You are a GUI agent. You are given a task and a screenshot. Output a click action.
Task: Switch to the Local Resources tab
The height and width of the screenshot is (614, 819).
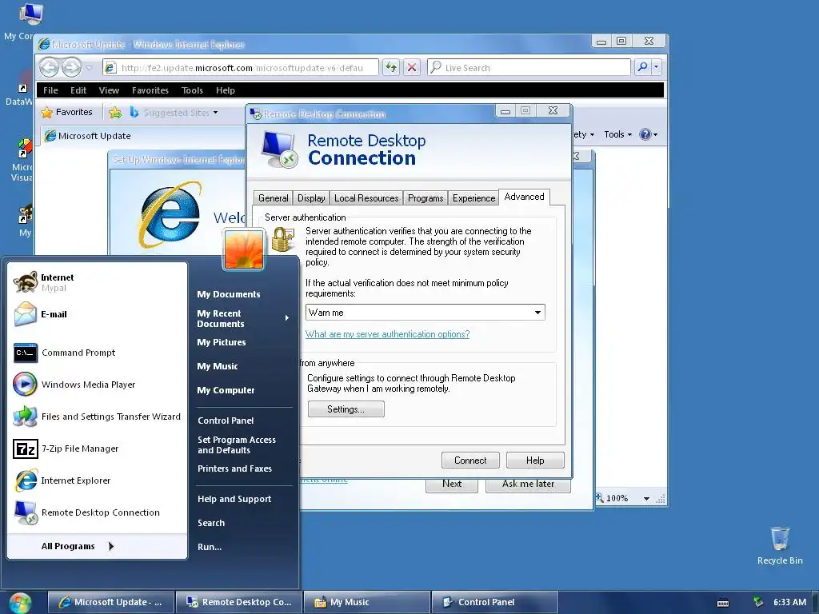[366, 198]
